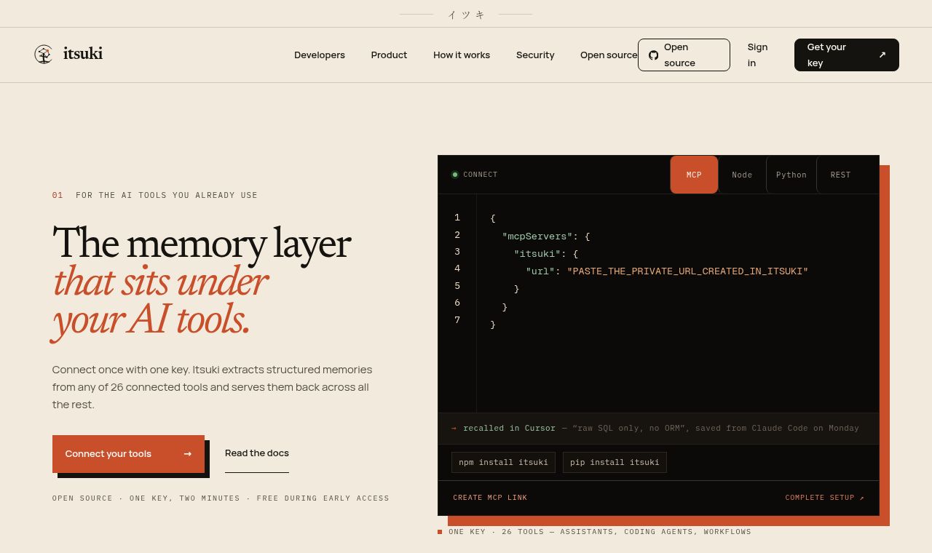Go to How it works section
This screenshot has height=553, width=932.
coord(462,55)
